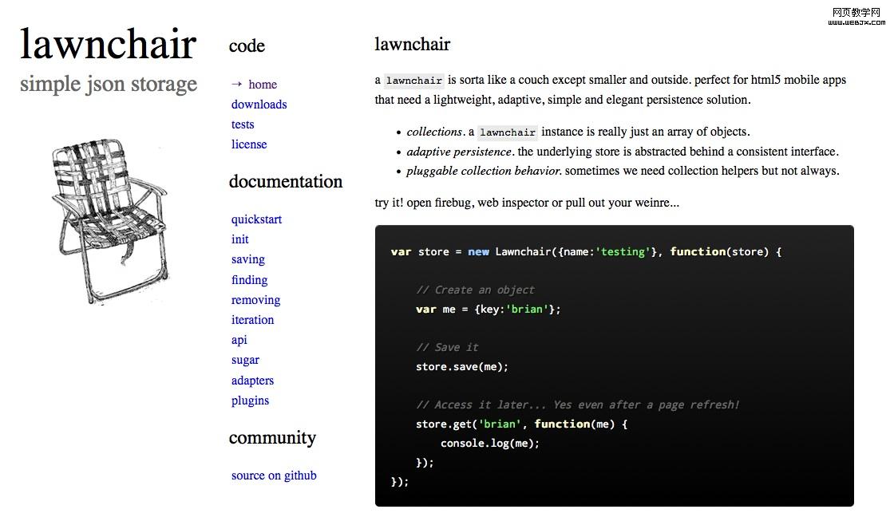Screen dimensions: 894x521
Task: View the plugins page
Action: tap(250, 401)
